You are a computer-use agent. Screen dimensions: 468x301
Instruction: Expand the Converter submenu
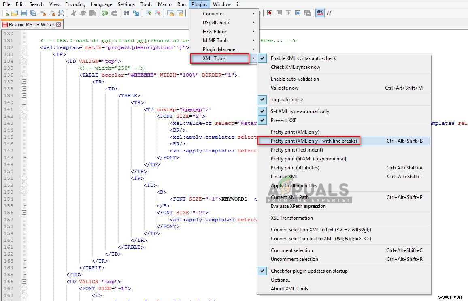click(x=224, y=14)
